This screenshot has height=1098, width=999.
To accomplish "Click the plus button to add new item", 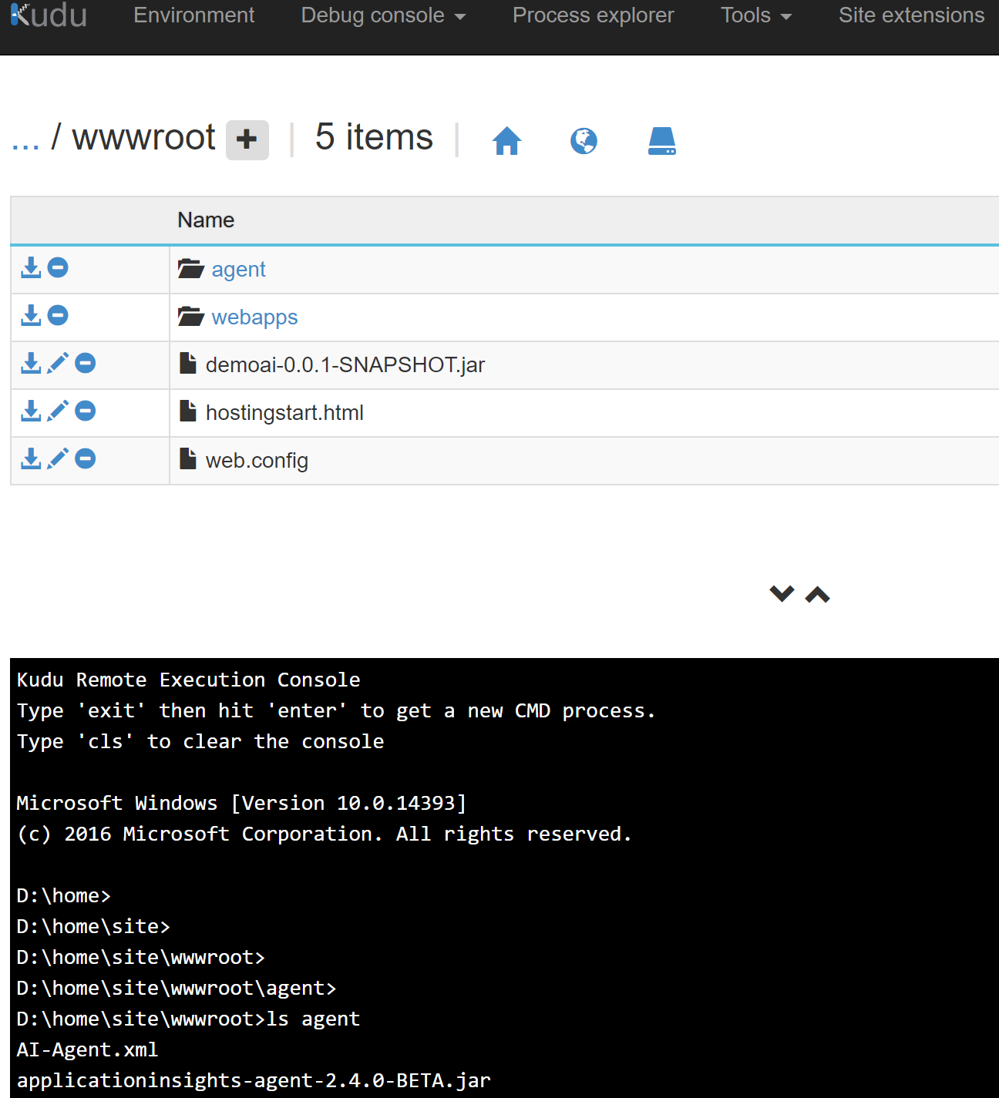I will (x=247, y=139).
